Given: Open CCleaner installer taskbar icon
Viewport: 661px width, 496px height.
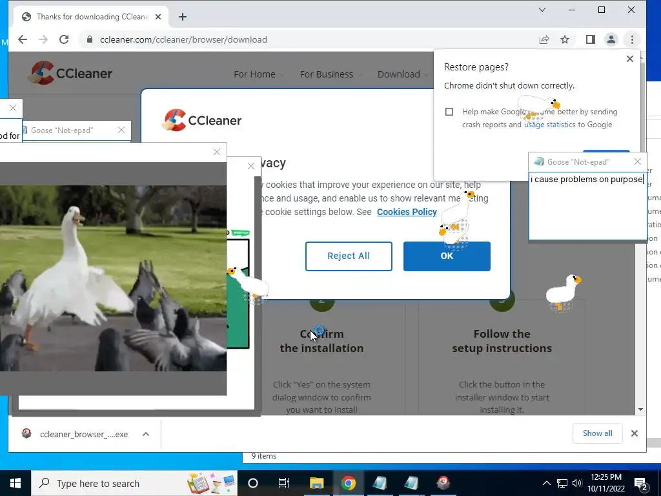Looking at the screenshot, I should [443, 483].
